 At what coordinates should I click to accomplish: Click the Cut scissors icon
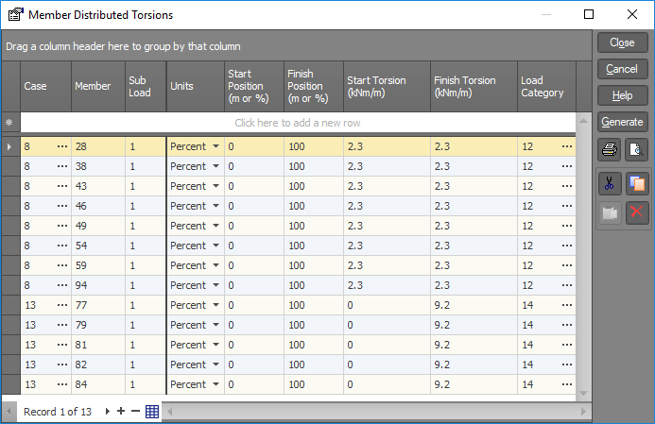(x=609, y=184)
